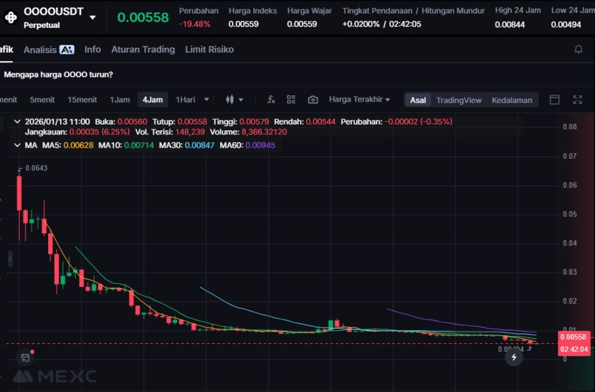Click the chart layout grid icon
Viewport: 595px width, 392px height.
tap(291, 99)
